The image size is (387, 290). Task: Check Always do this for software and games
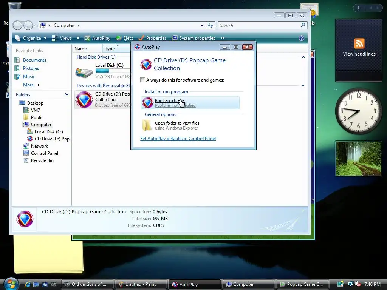[x=142, y=80]
